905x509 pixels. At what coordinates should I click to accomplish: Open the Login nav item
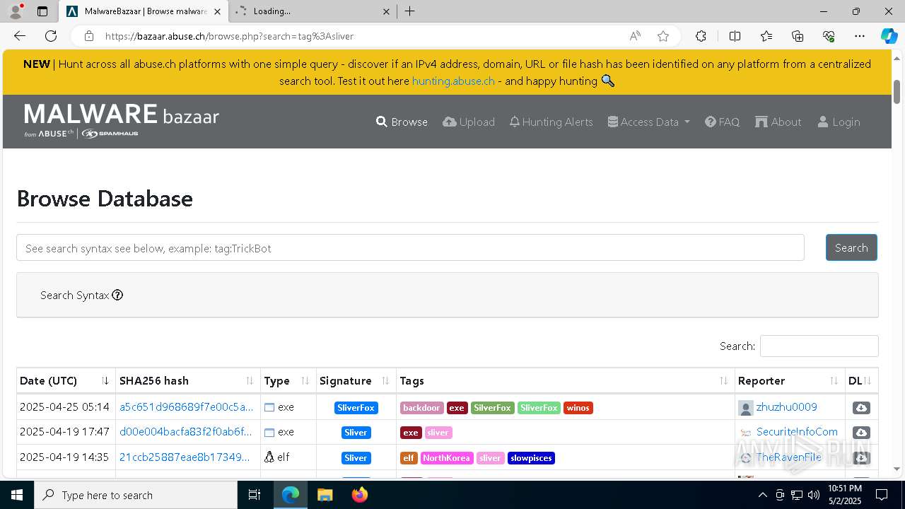[839, 122]
